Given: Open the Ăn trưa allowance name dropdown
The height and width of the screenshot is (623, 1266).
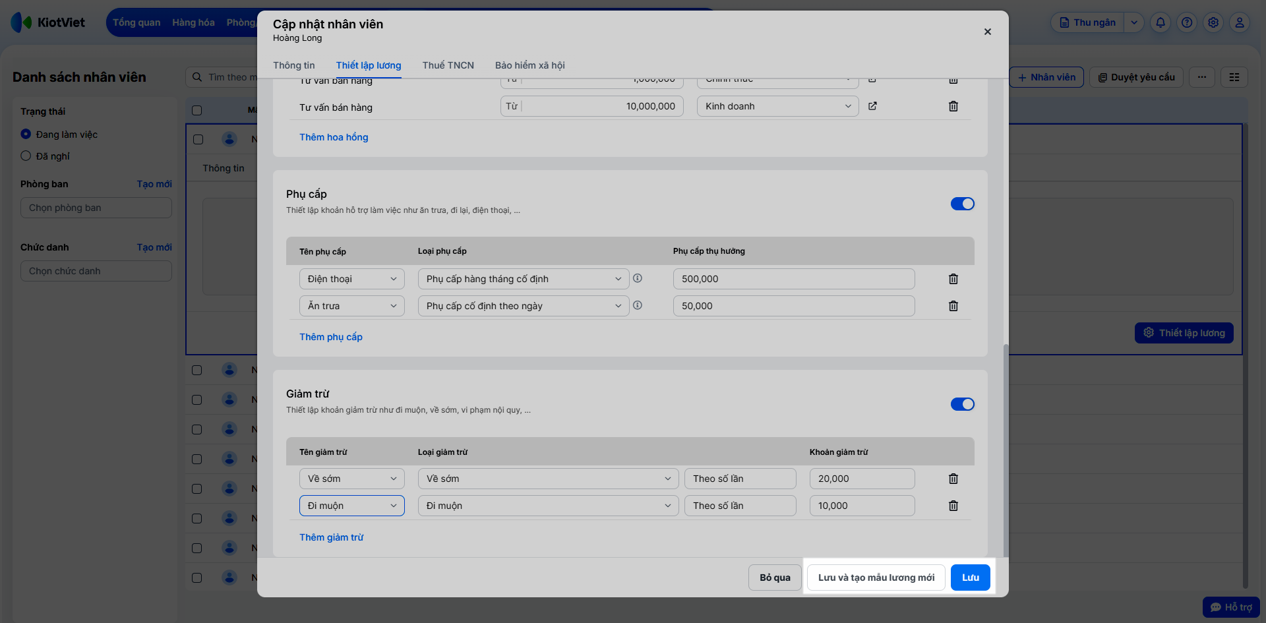Looking at the screenshot, I should click(x=351, y=306).
